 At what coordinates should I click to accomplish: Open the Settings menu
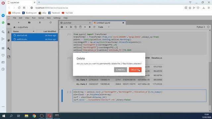tap(57, 18)
